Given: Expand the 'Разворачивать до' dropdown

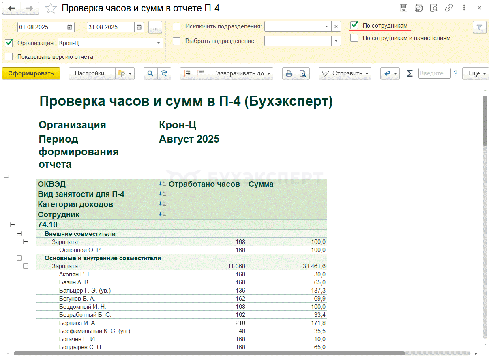Looking at the screenshot, I should pos(240,73).
